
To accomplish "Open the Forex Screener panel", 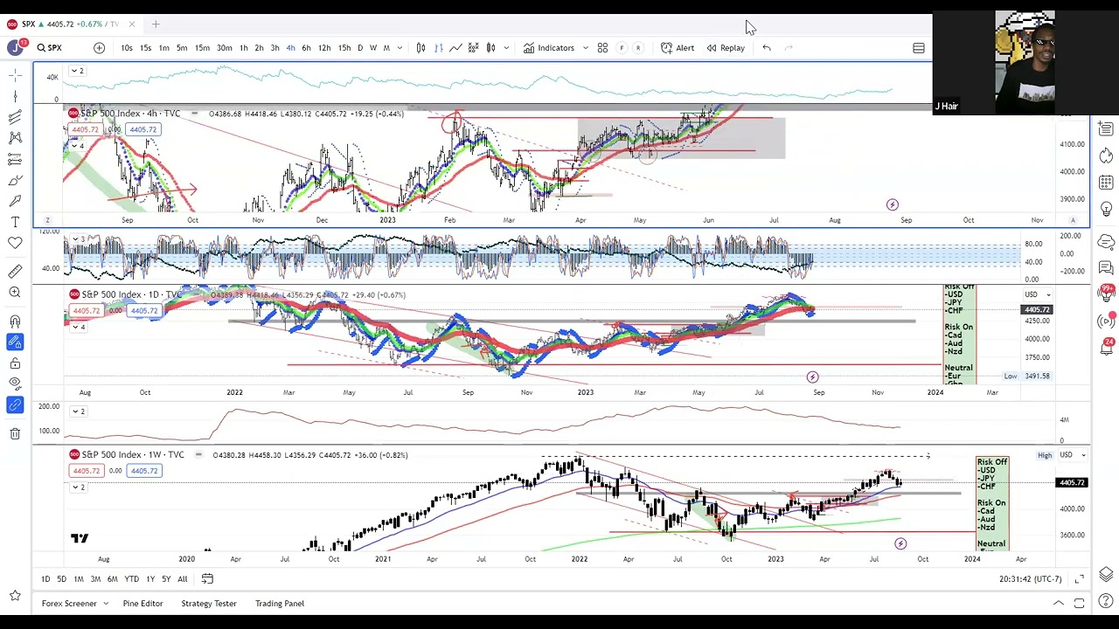I will [x=75, y=604].
